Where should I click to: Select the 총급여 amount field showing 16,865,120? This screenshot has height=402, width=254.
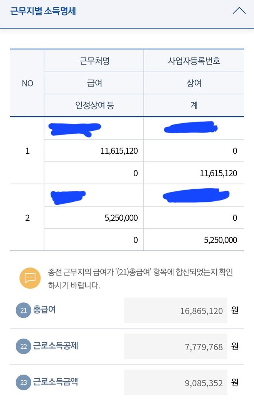(x=176, y=310)
